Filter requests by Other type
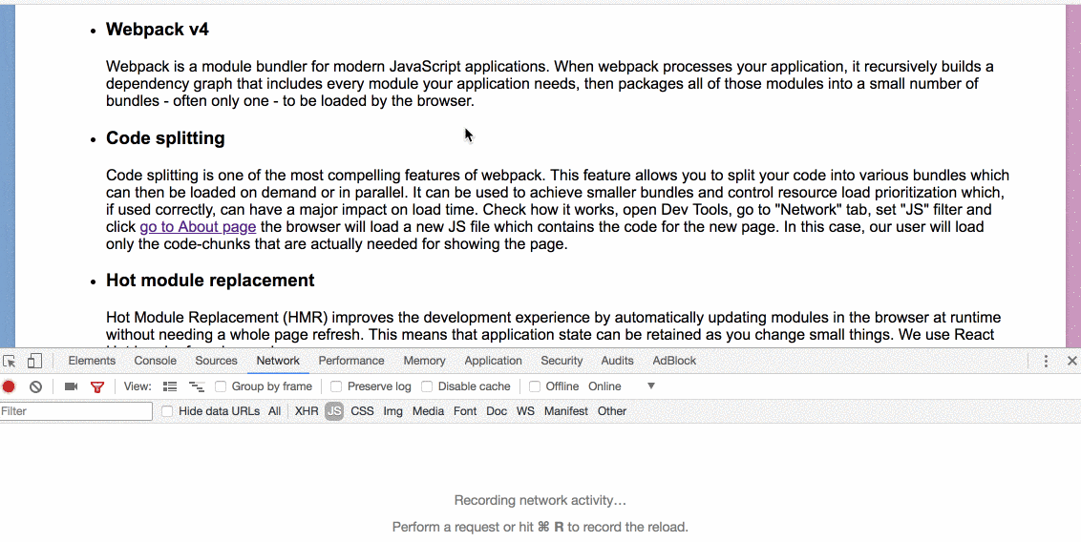The image size is (1081, 542). click(612, 411)
